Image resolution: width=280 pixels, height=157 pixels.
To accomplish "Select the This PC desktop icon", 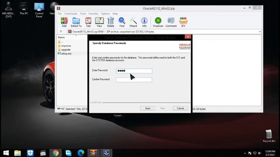I will click(x=24, y=9).
